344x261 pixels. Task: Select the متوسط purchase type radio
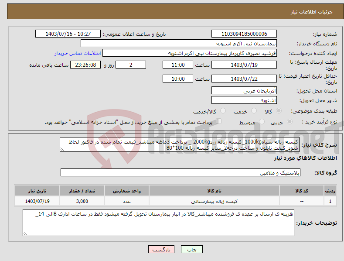(x=262, y=122)
